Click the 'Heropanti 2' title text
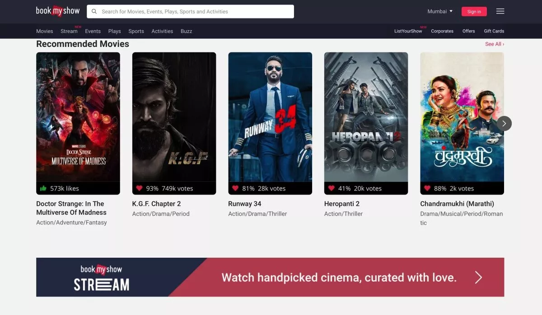Screen dimensions: 542x315 click(x=342, y=204)
